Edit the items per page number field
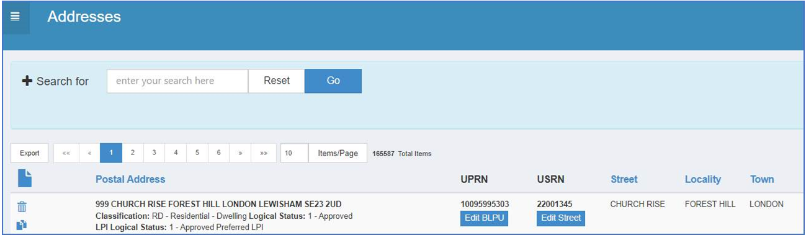The height and width of the screenshot is (235, 806). pyautogui.click(x=294, y=153)
